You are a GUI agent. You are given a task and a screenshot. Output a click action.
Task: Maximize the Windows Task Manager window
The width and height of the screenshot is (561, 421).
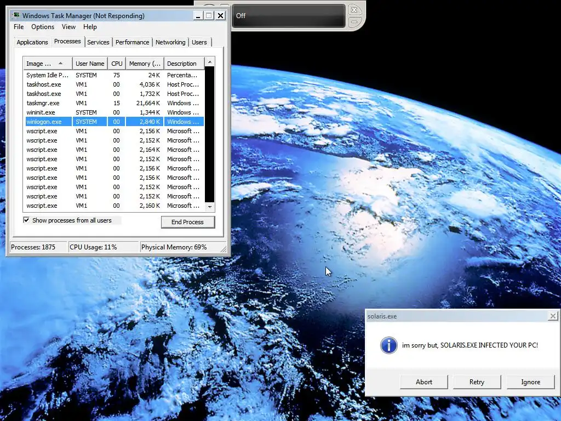pyautogui.click(x=209, y=16)
